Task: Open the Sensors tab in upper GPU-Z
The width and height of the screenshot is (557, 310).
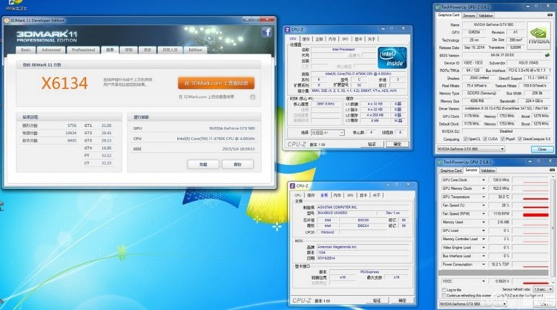Action: [x=469, y=16]
